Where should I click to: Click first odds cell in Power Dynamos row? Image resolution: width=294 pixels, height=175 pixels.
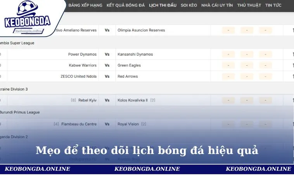pos(228,54)
